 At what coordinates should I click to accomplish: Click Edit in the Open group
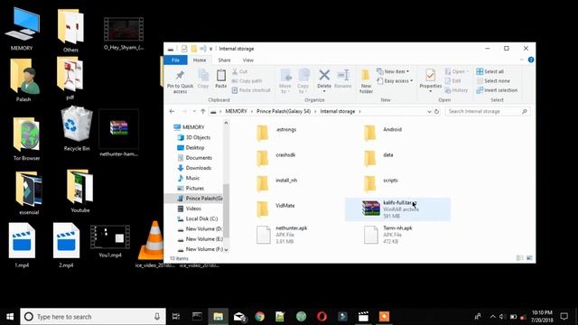[453, 80]
